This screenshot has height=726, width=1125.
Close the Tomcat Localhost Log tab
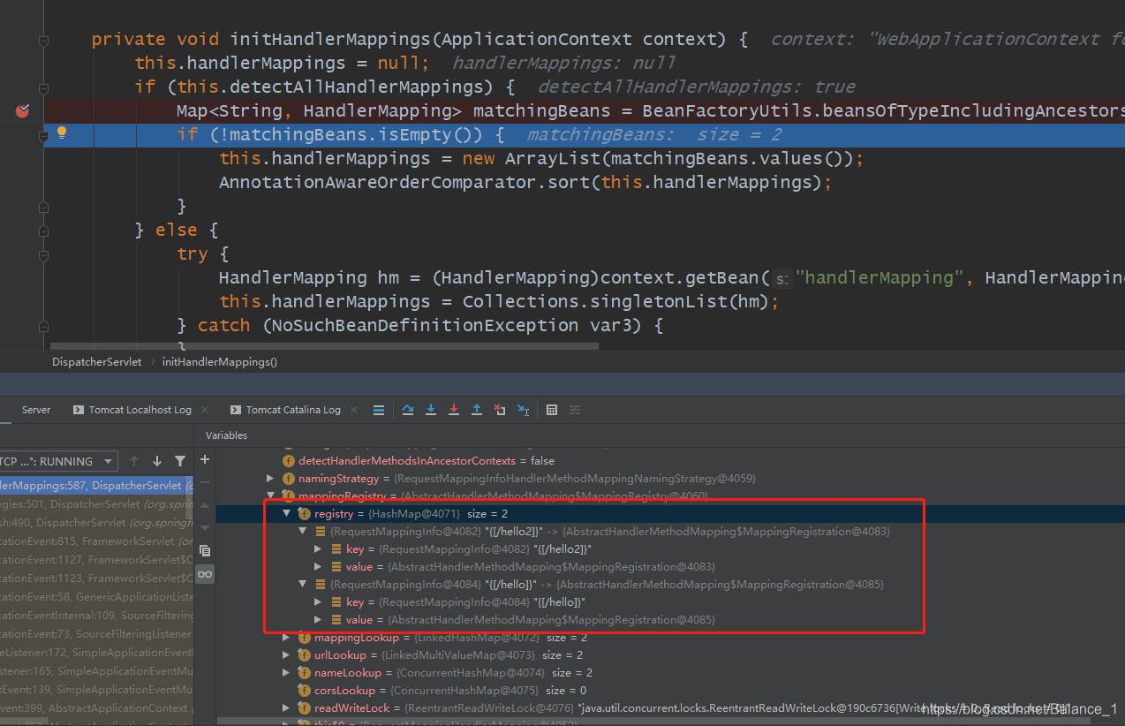[x=205, y=410]
